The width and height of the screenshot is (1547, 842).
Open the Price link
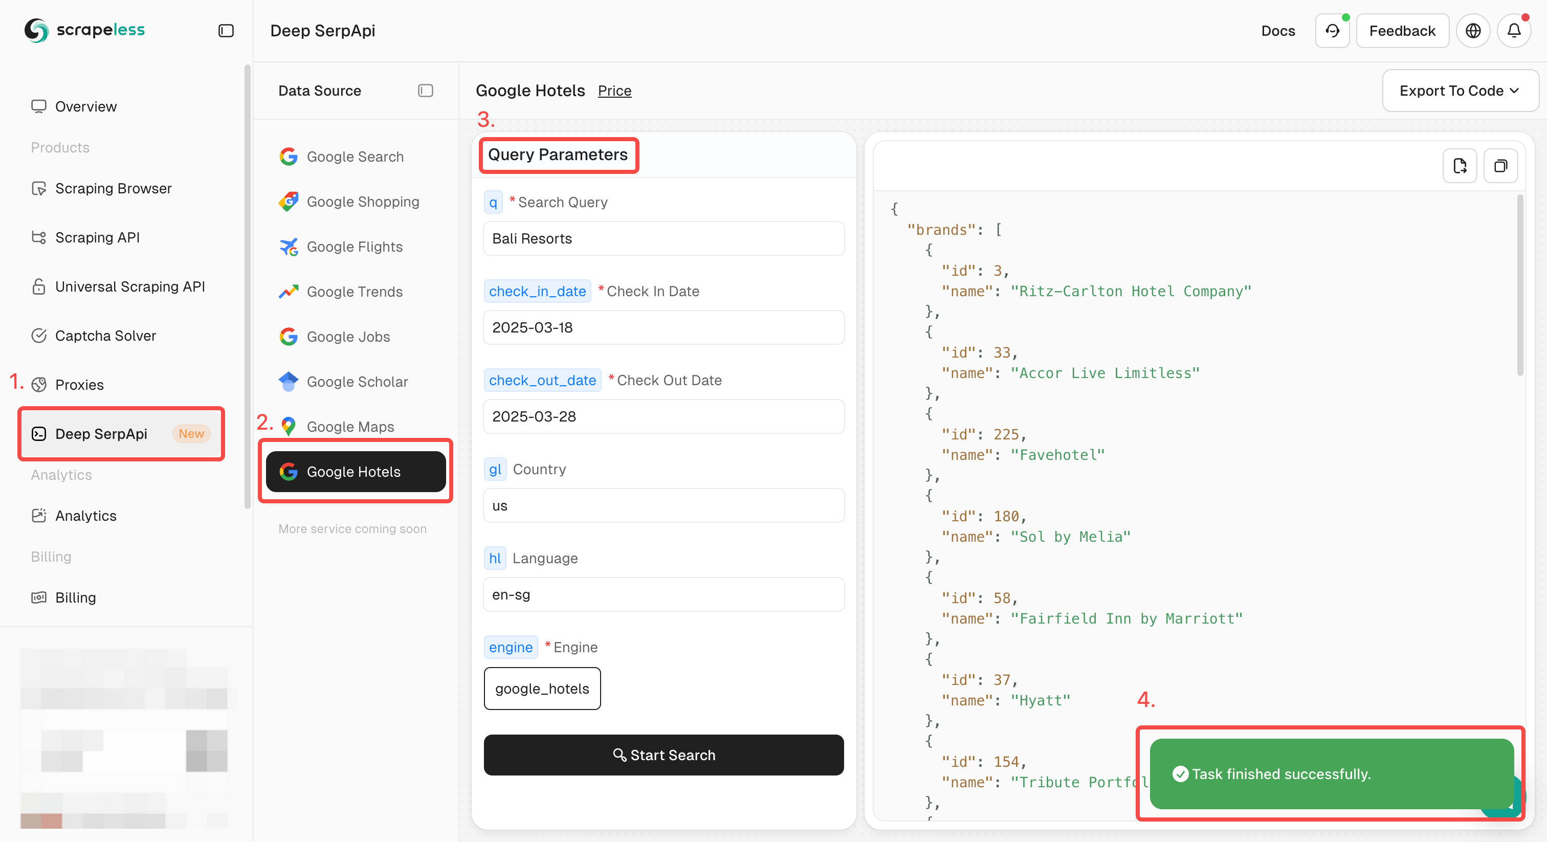(614, 91)
